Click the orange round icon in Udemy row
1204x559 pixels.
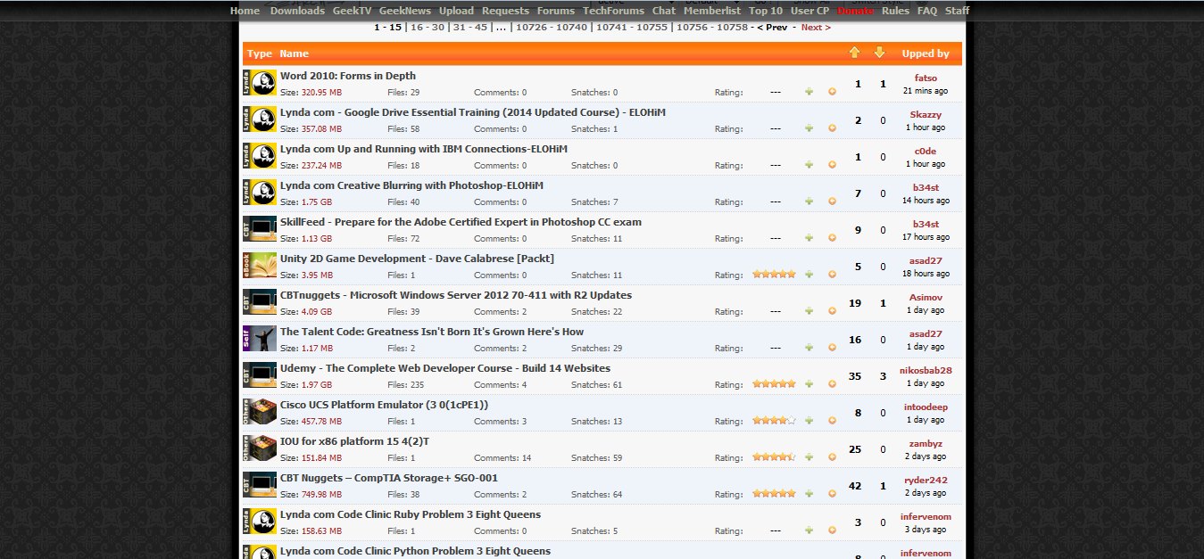(x=833, y=384)
